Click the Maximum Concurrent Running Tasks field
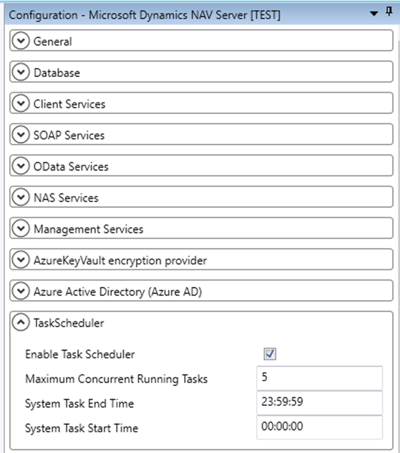 click(320, 378)
